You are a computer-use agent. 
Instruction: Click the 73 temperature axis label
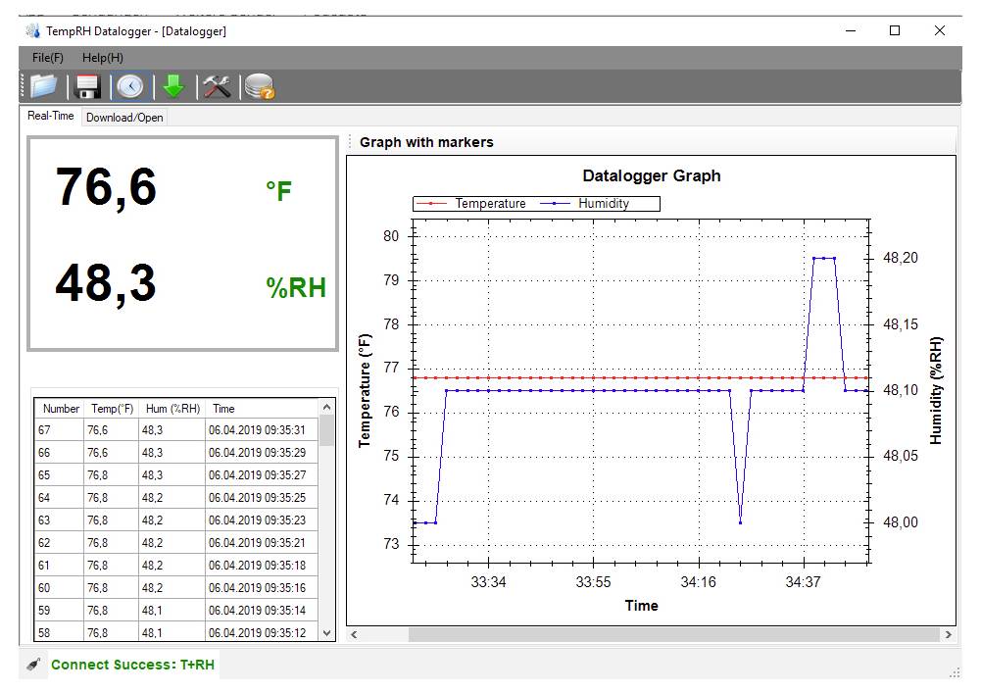coord(391,543)
